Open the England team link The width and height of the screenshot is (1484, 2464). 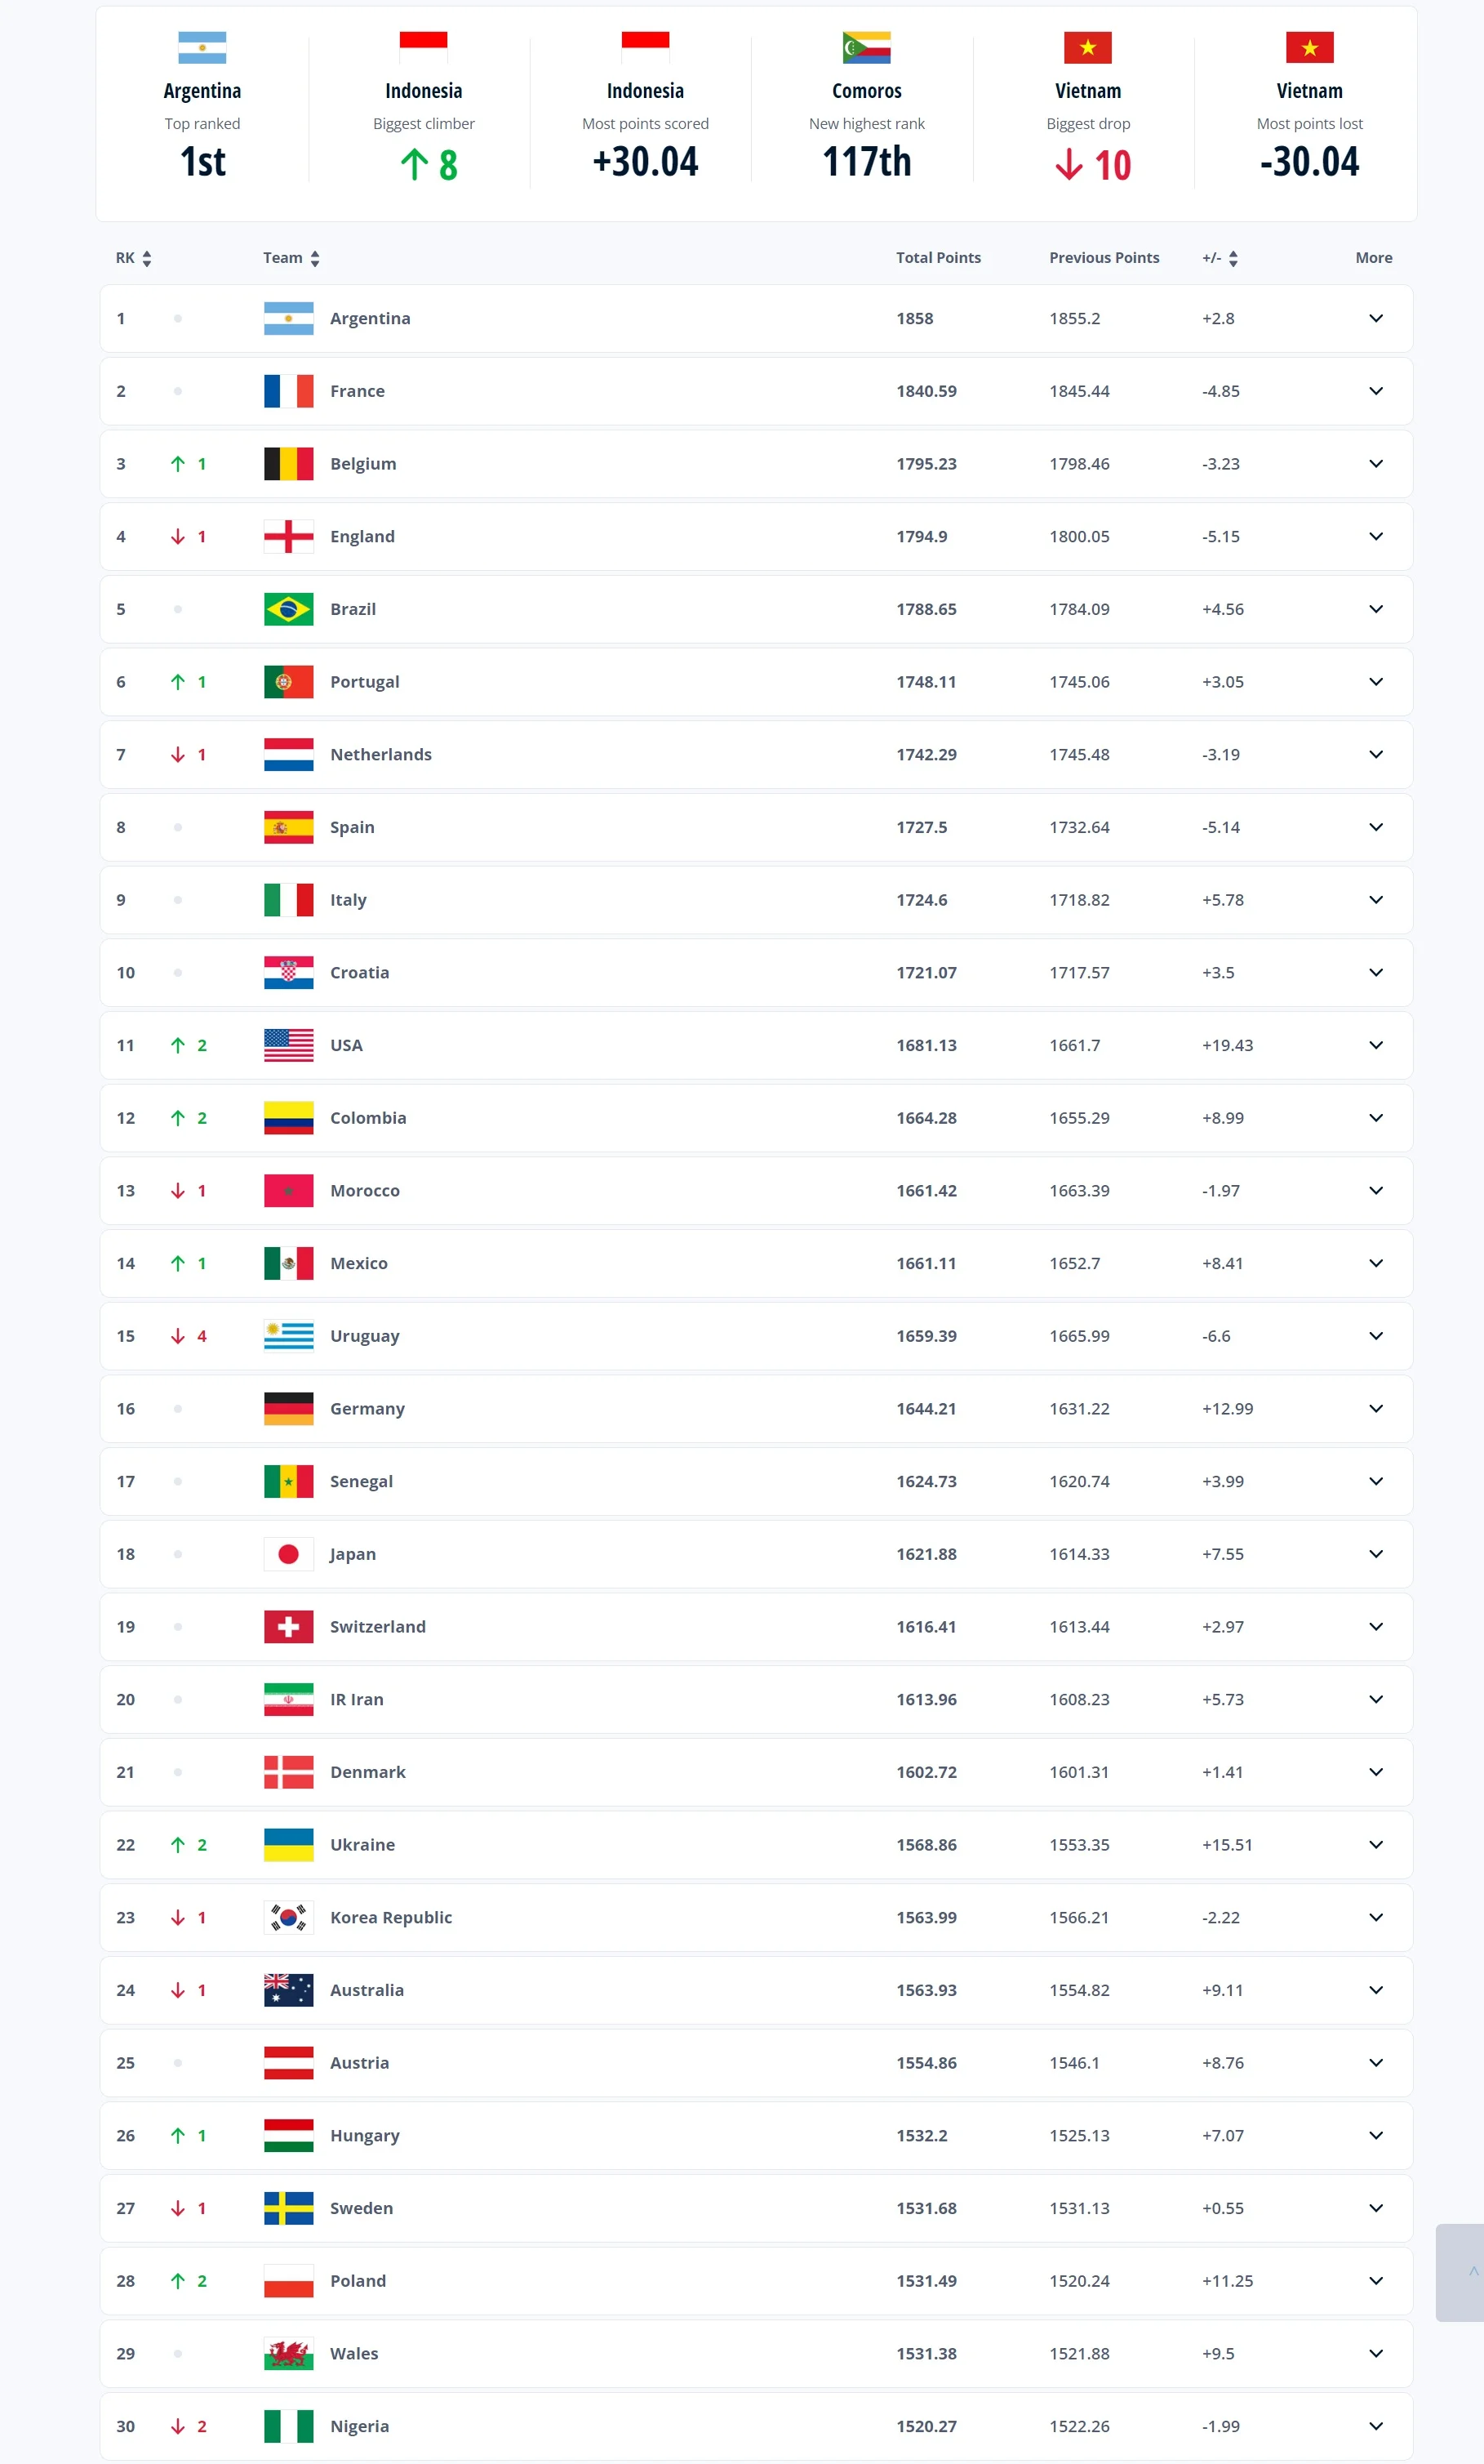tap(362, 537)
